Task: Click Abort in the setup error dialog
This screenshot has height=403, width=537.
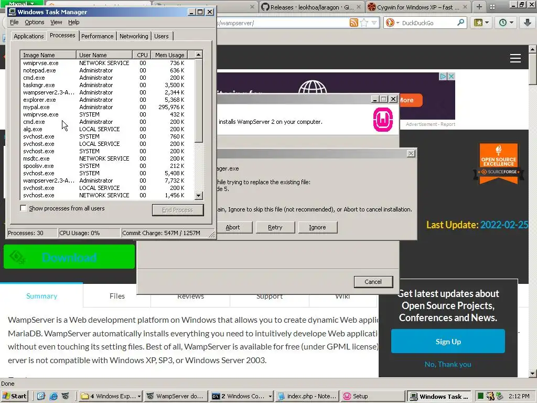Action: (234, 227)
